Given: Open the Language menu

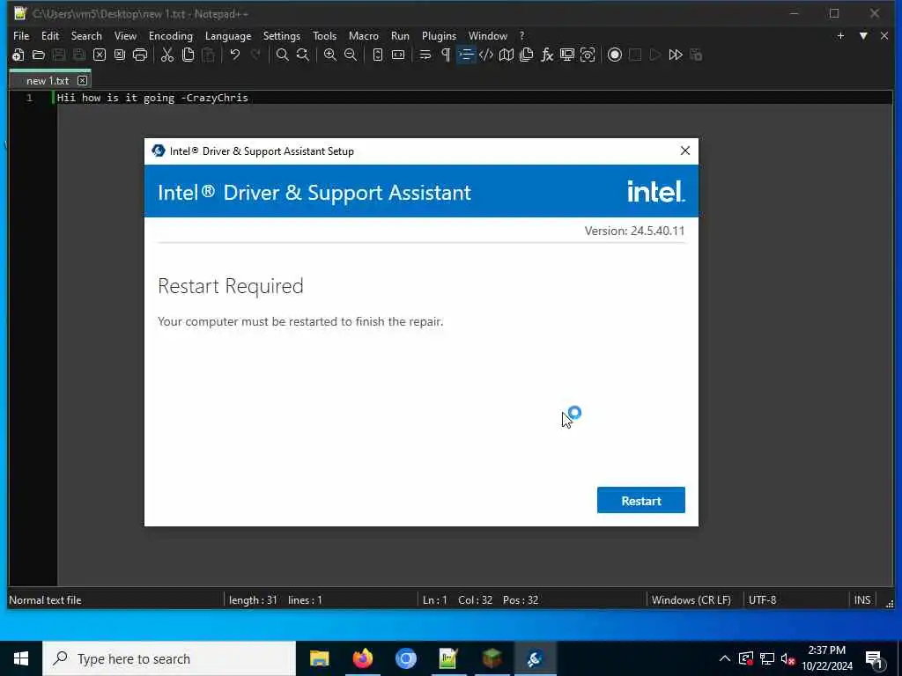Looking at the screenshot, I should 228,35.
